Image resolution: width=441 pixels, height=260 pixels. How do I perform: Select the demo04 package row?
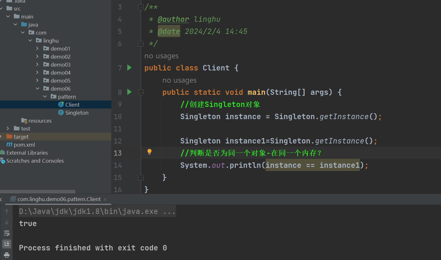55,73
